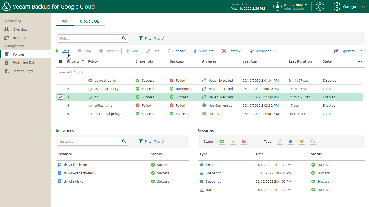The height and width of the screenshot is (207, 369).
Task: Sort policies by Priority column
Action: tap(75, 61)
